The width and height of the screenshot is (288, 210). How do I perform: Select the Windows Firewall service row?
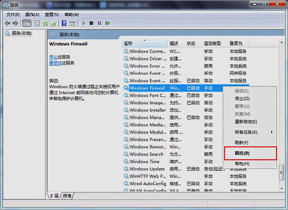(x=173, y=88)
